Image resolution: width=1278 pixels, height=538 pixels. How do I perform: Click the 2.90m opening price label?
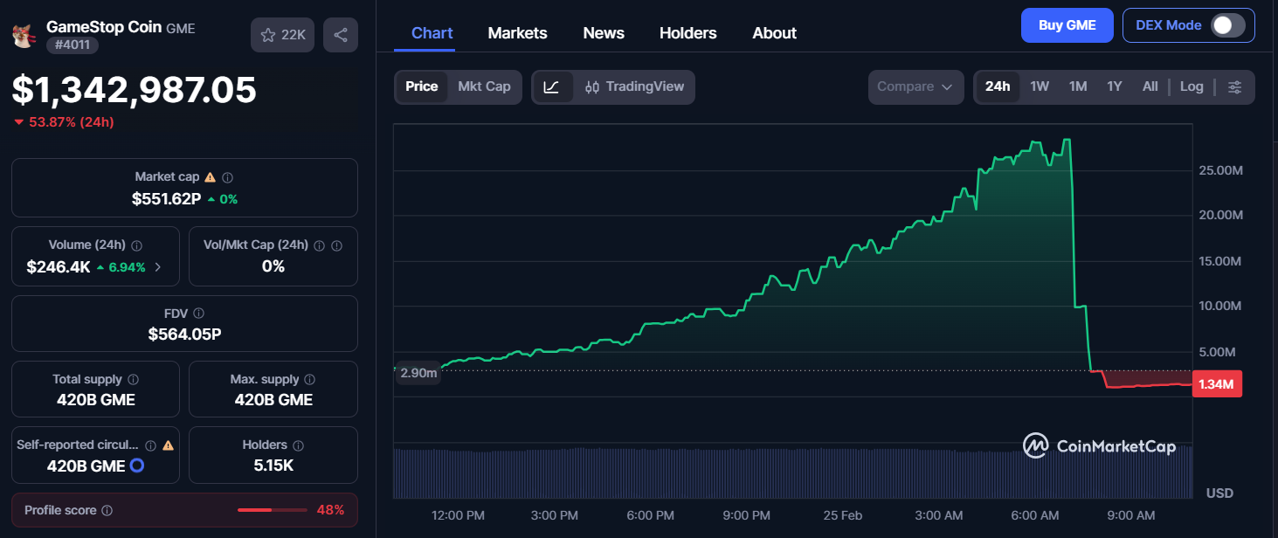[418, 373]
